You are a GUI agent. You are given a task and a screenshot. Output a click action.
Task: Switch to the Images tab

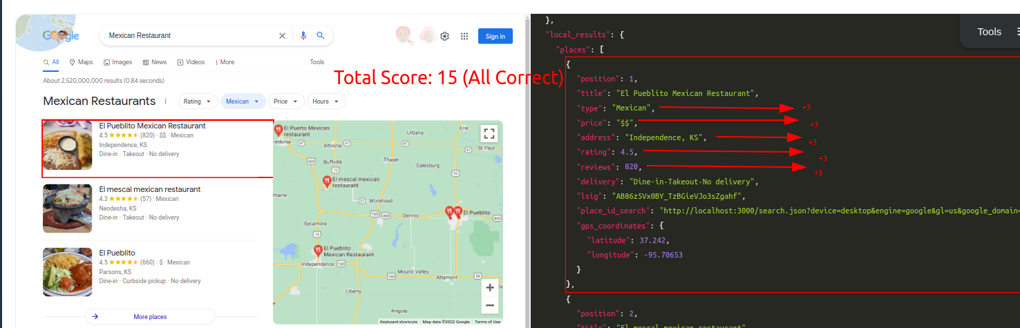[117, 62]
